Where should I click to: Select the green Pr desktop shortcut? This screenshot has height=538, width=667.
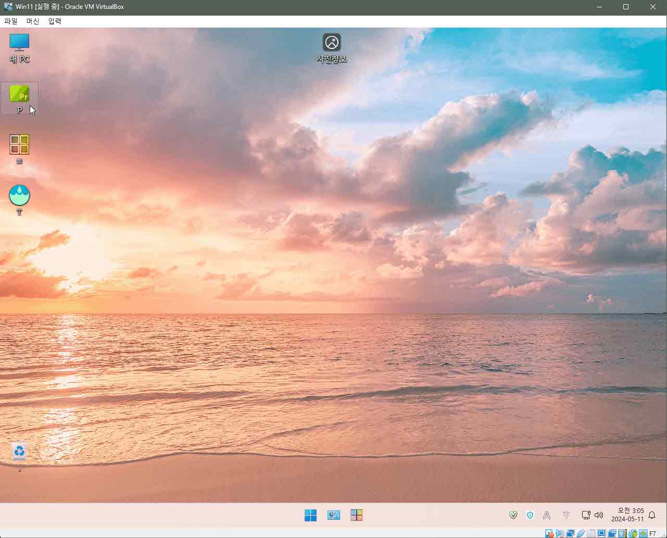(19, 99)
